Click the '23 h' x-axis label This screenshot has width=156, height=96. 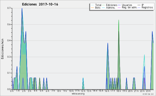(148, 91)
